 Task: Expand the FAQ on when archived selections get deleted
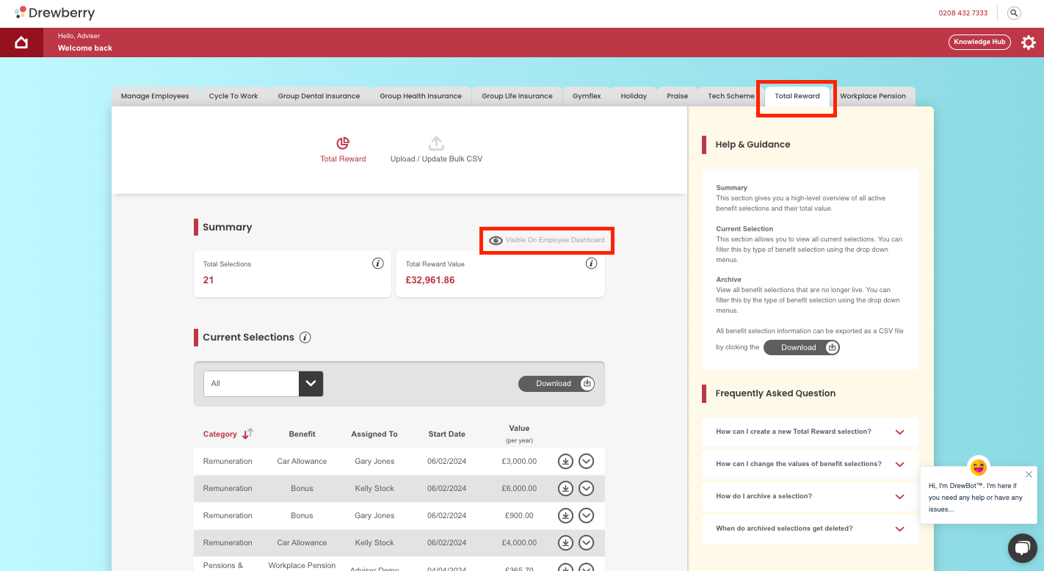coord(810,528)
